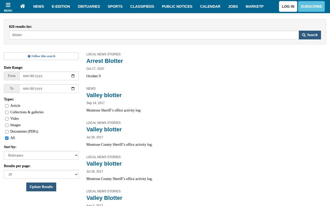330x206 pixels.
Task: Open Valley Blotter article from Aug 3, 2017
Action: [104, 198]
